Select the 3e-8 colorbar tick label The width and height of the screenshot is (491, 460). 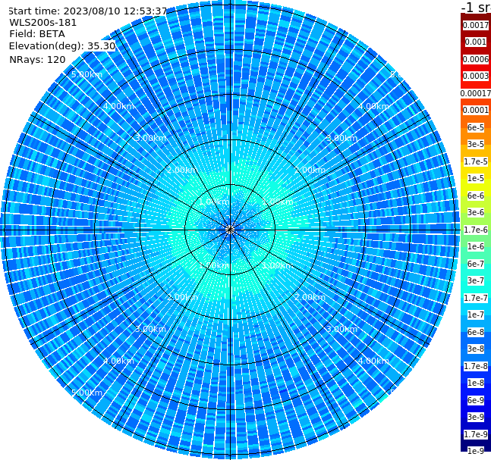pyautogui.click(x=476, y=349)
